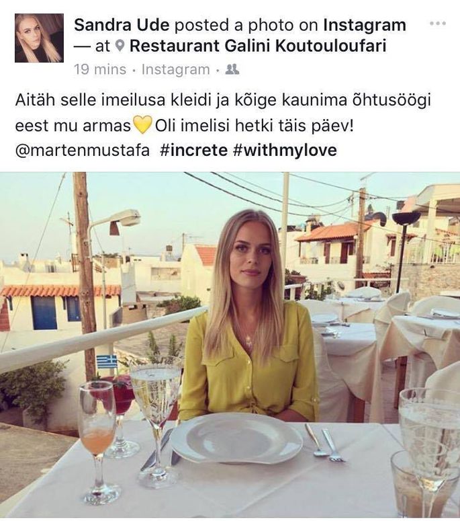The height and width of the screenshot is (521, 460).
Task: Open the posted restaurant photo
Action: point(230,345)
